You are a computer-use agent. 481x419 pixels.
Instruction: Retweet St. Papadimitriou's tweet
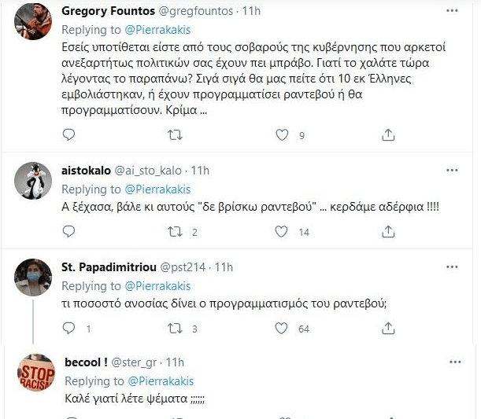coord(176,328)
